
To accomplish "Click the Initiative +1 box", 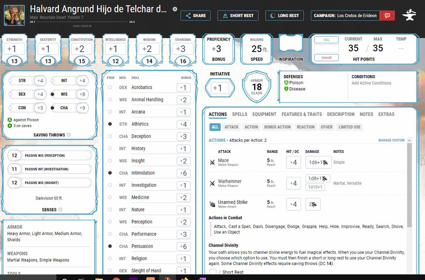I will [x=220, y=88].
